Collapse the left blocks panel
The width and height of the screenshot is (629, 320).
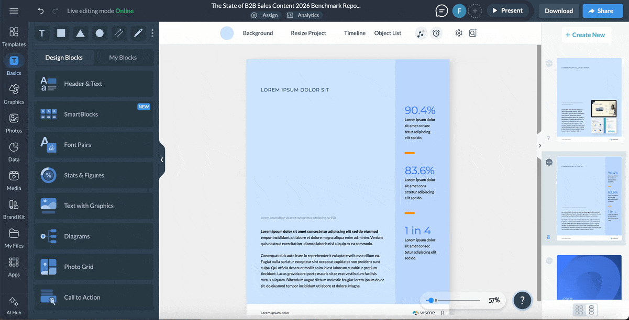coord(162,160)
